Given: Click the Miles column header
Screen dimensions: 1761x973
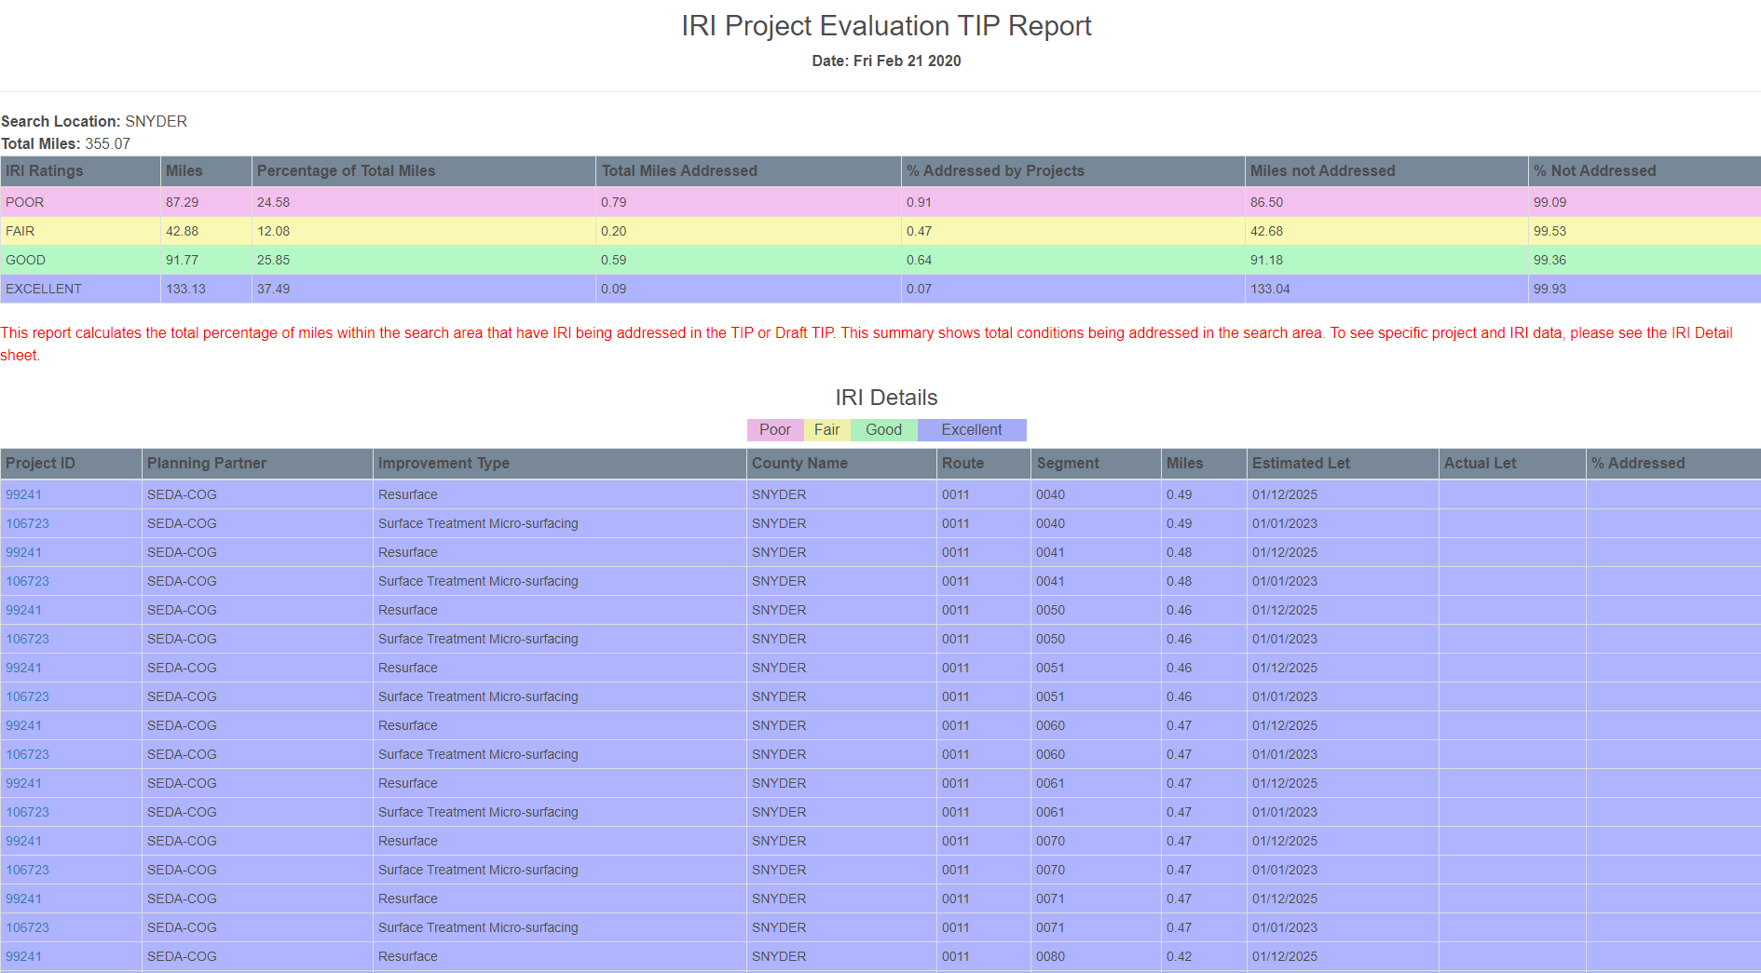Looking at the screenshot, I should click(x=1184, y=463).
